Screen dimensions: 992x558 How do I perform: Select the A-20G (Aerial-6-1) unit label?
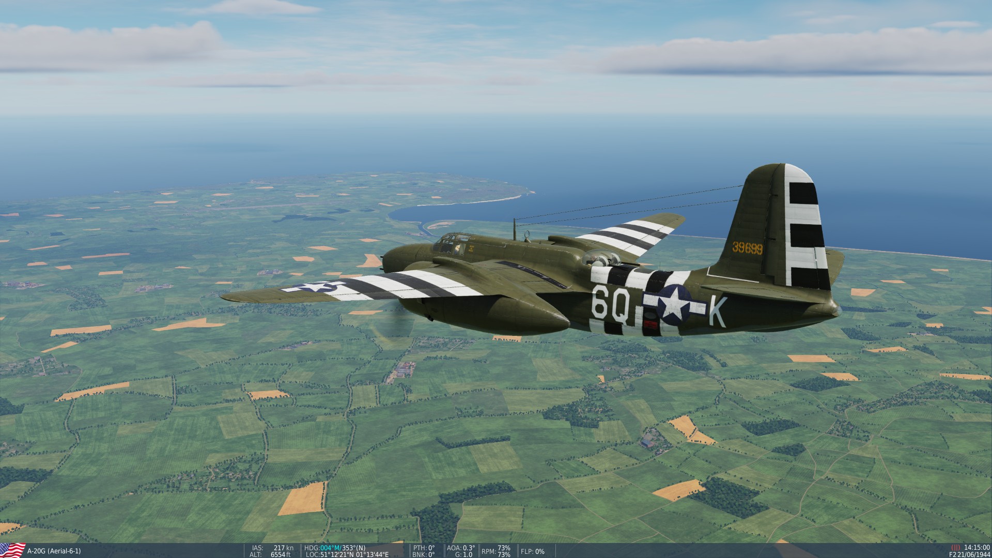(x=54, y=551)
